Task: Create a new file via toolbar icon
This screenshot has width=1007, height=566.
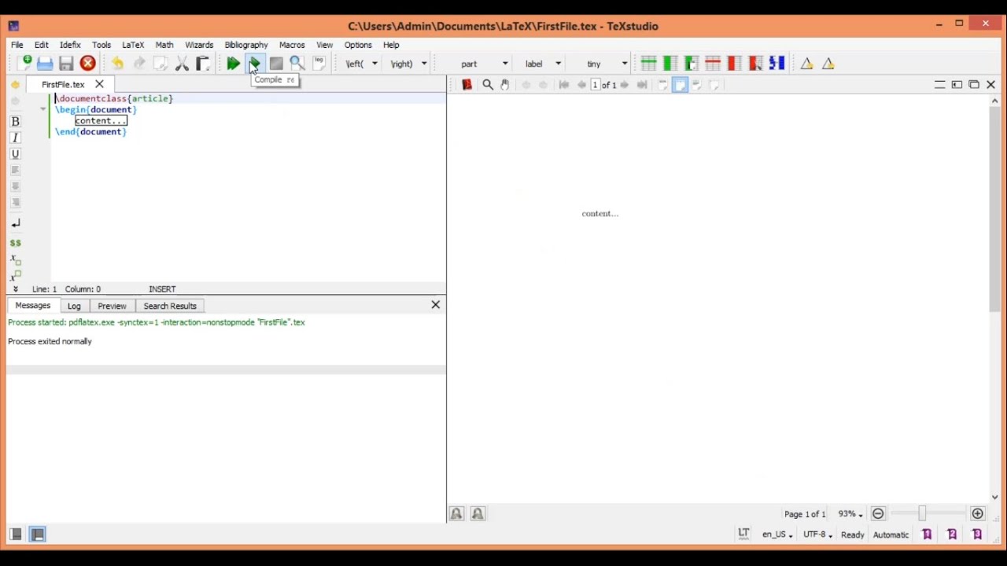Action: coord(24,64)
